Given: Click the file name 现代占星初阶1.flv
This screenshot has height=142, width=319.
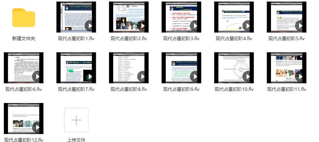Looking at the screenshot, I should point(76,39).
